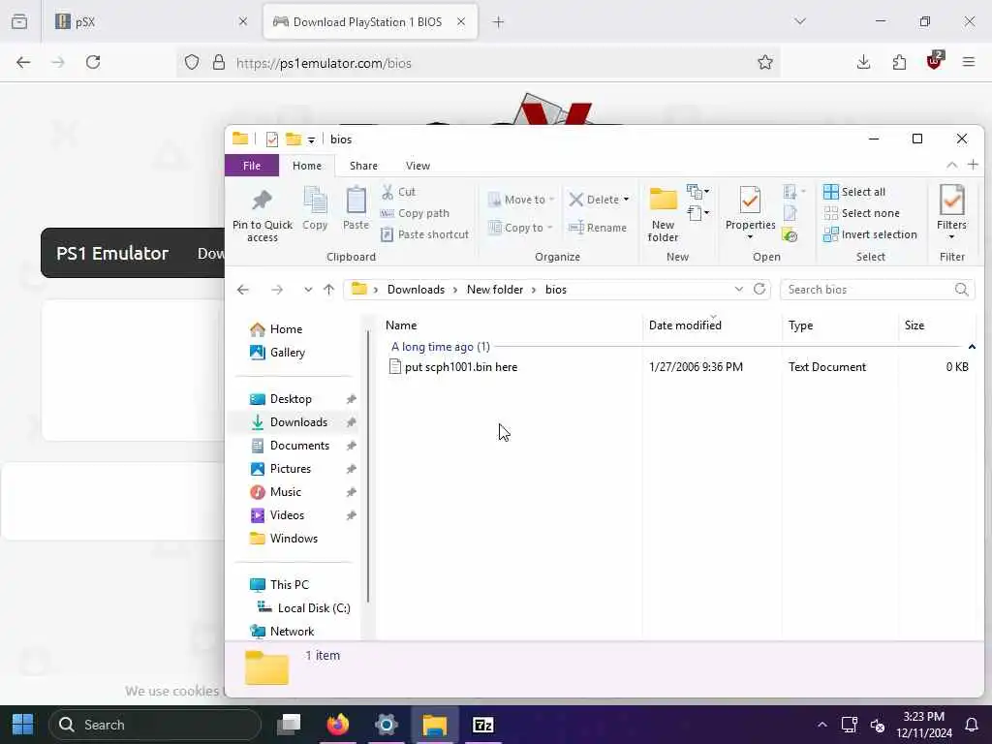Collapse 'A long time ago' group
992x744 pixels.
[972, 347]
